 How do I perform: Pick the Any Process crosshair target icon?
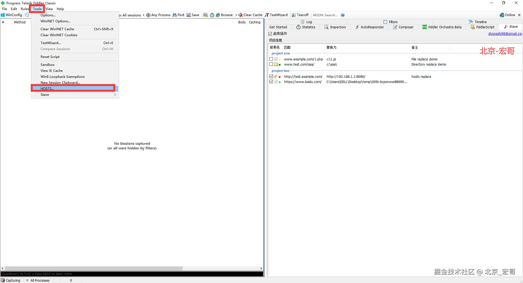148,15
